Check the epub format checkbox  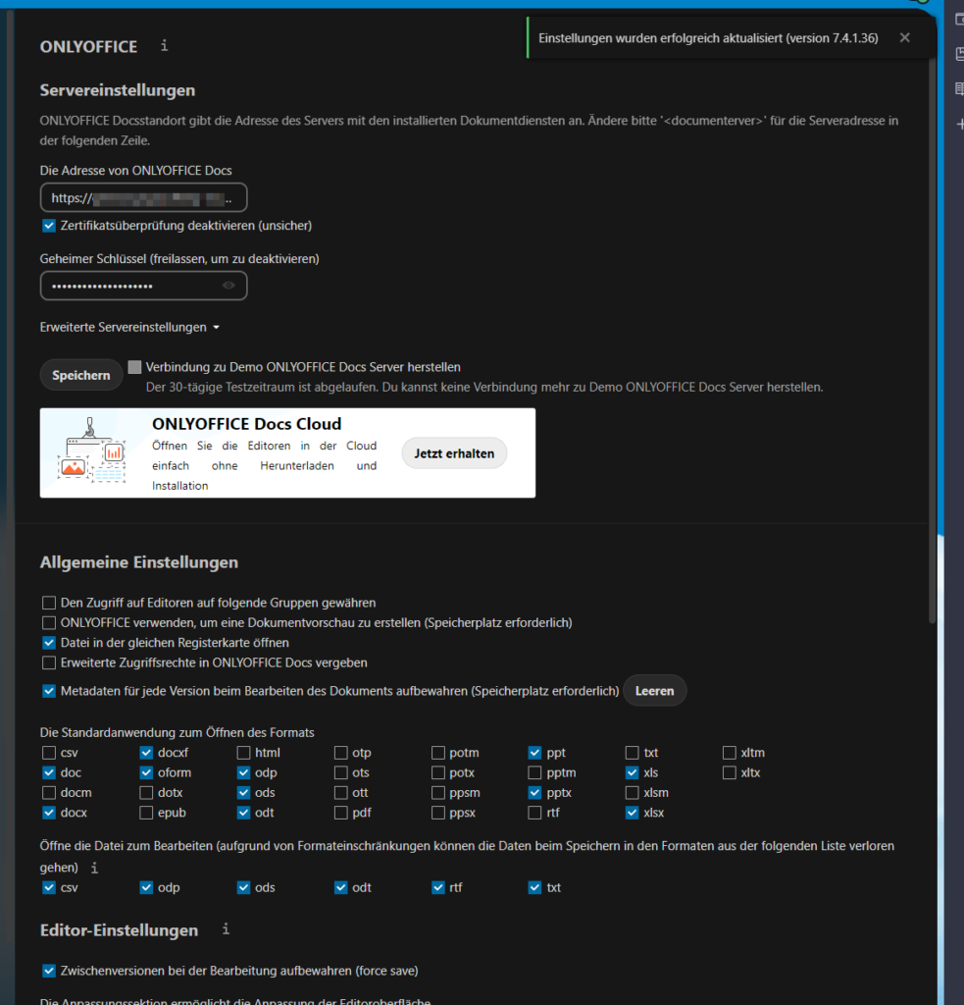coord(146,812)
